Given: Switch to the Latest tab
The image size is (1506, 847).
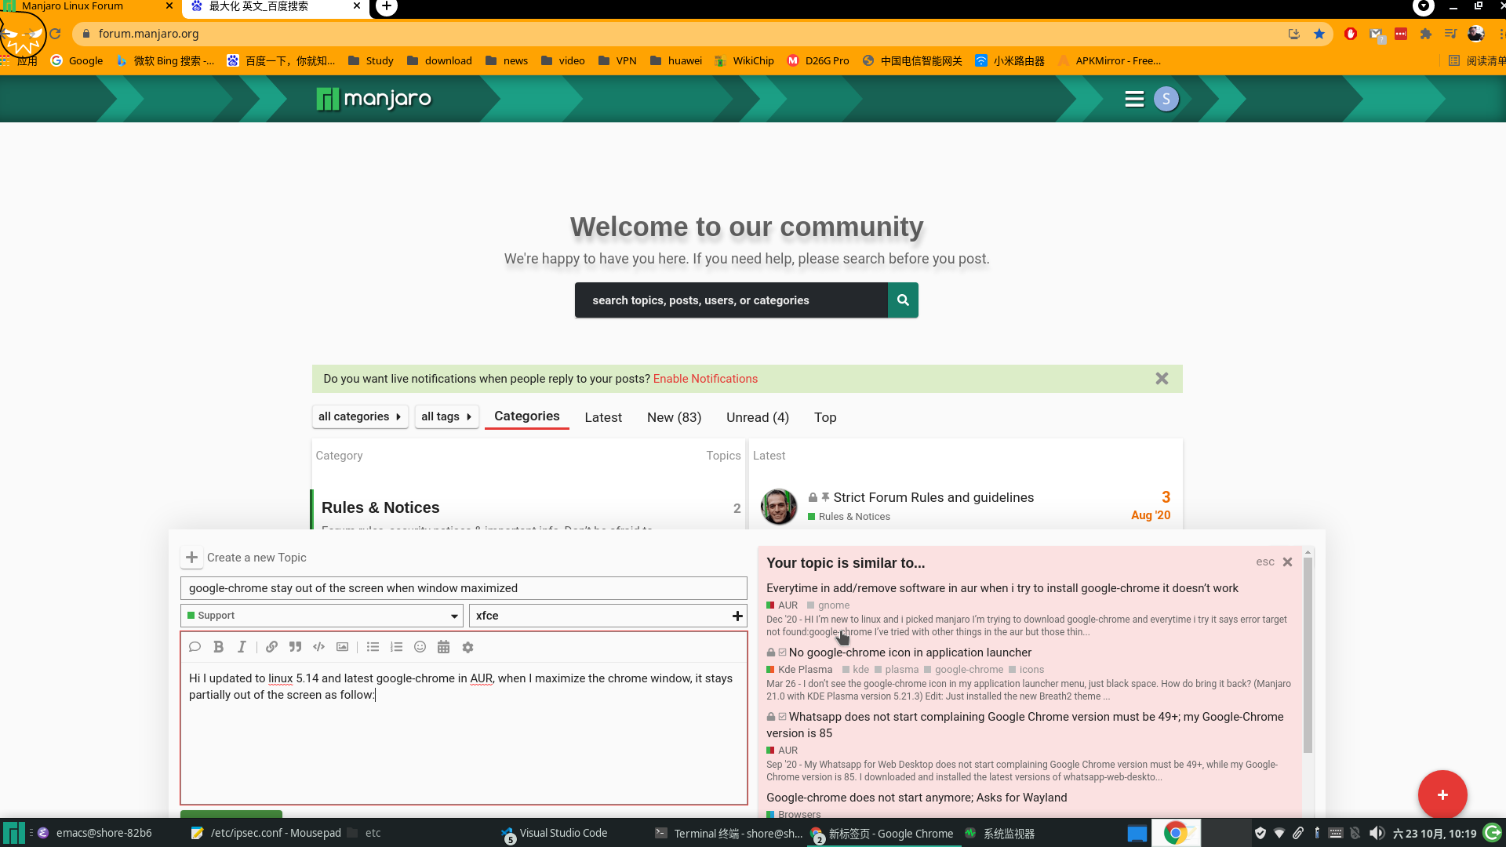Looking at the screenshot, I should click(602, 417).
